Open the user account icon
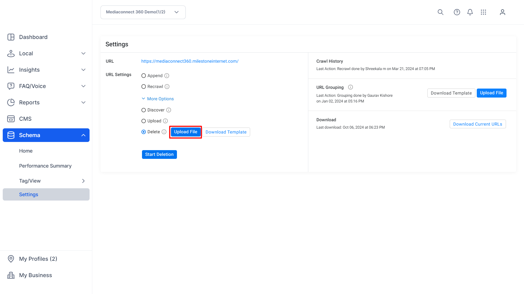The height and width of the screenshot is (294, 524). pos(502,12)
